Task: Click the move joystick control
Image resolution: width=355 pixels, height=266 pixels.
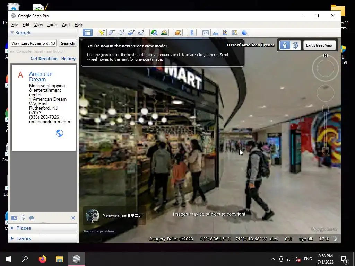Action: [x=326, y=93]
